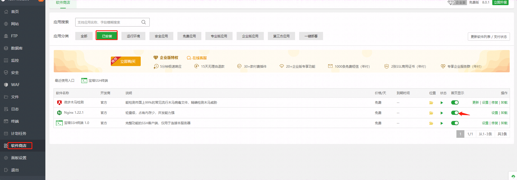Select the 全部 category filter
The width and height of the screenshot is (517, 180).
click(x=84, y=36)
